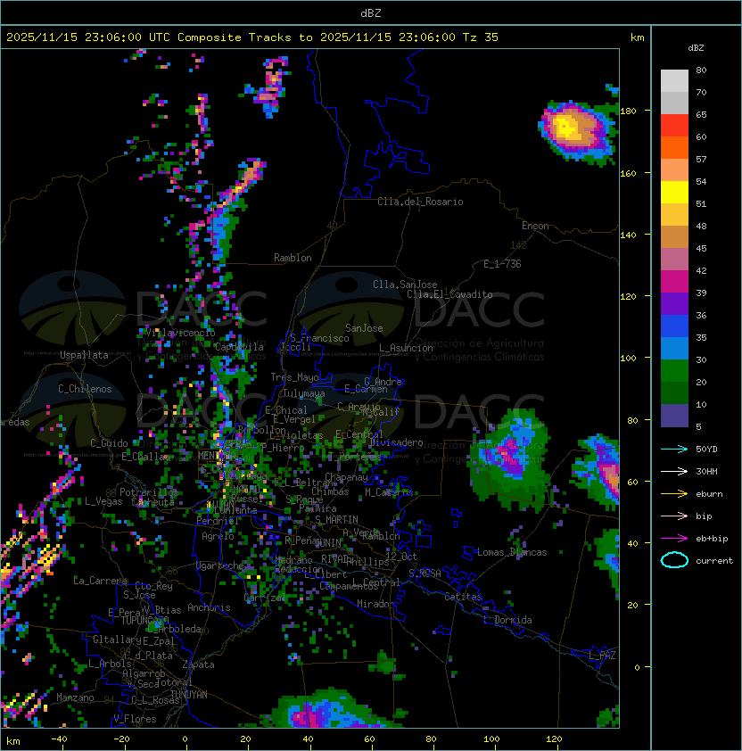Screen dimensions: 742x751
Task: Pick the purple swatch in dBZ scale
Action: (674, 303)
